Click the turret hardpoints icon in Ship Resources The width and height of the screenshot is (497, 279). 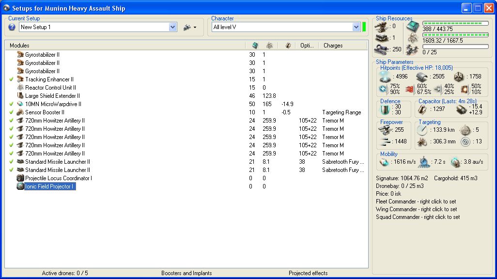(x=381, y=27)
